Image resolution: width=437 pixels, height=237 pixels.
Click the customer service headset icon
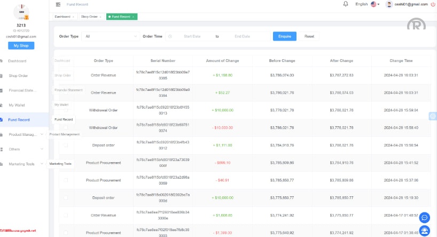[x=425, y=231]
